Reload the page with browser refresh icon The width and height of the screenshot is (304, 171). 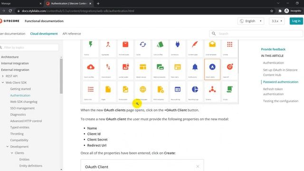tap(10, 11)
